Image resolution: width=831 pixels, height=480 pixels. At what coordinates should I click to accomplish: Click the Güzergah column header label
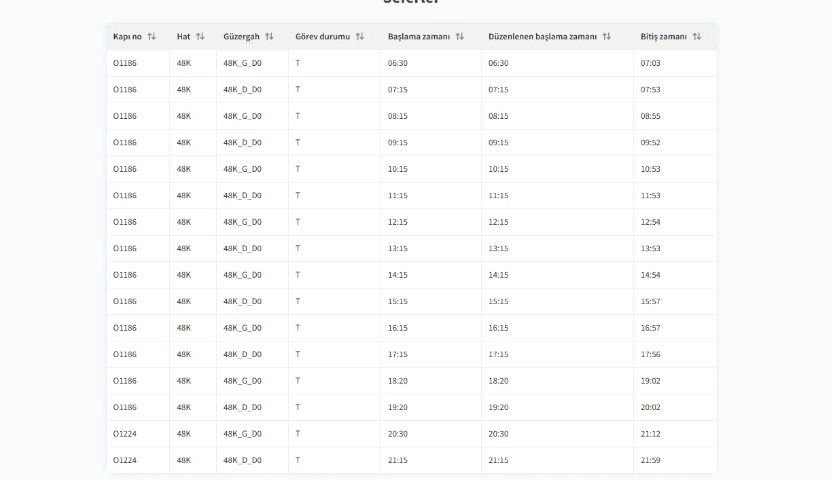coord(241,37)
